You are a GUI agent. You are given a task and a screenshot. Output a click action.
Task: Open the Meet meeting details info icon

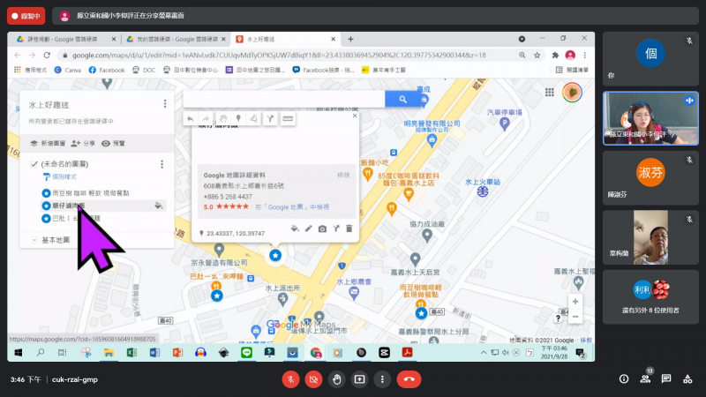624,379
